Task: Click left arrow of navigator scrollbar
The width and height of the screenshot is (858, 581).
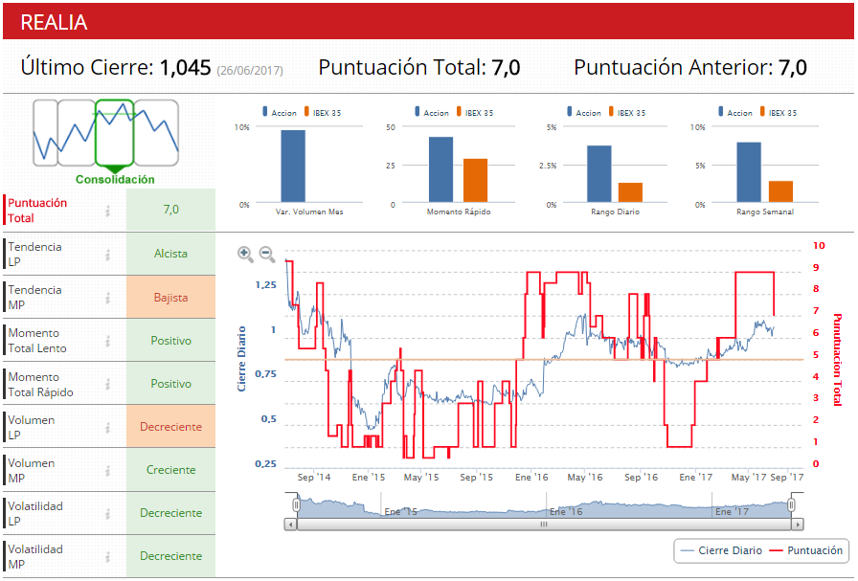Action: coord(290,525)
